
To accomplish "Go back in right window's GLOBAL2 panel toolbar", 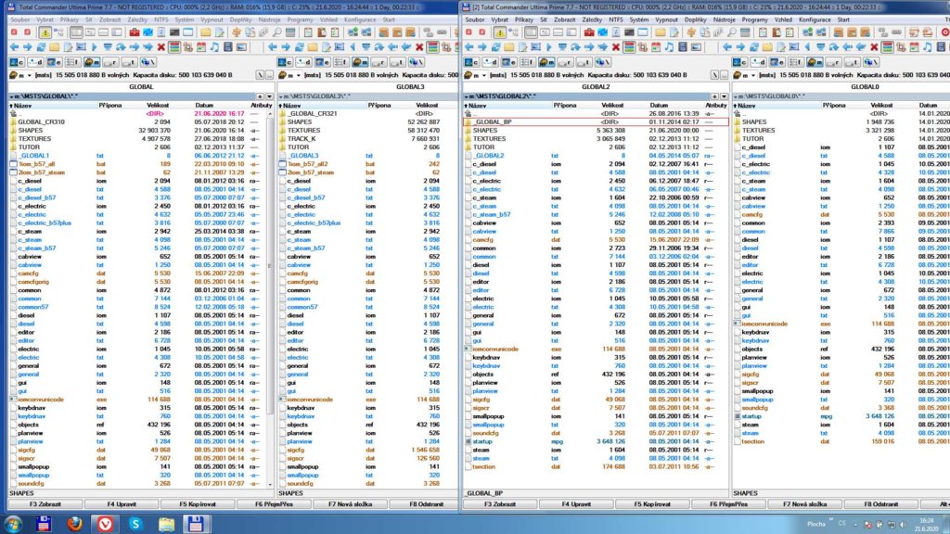I will pos(469,46).
